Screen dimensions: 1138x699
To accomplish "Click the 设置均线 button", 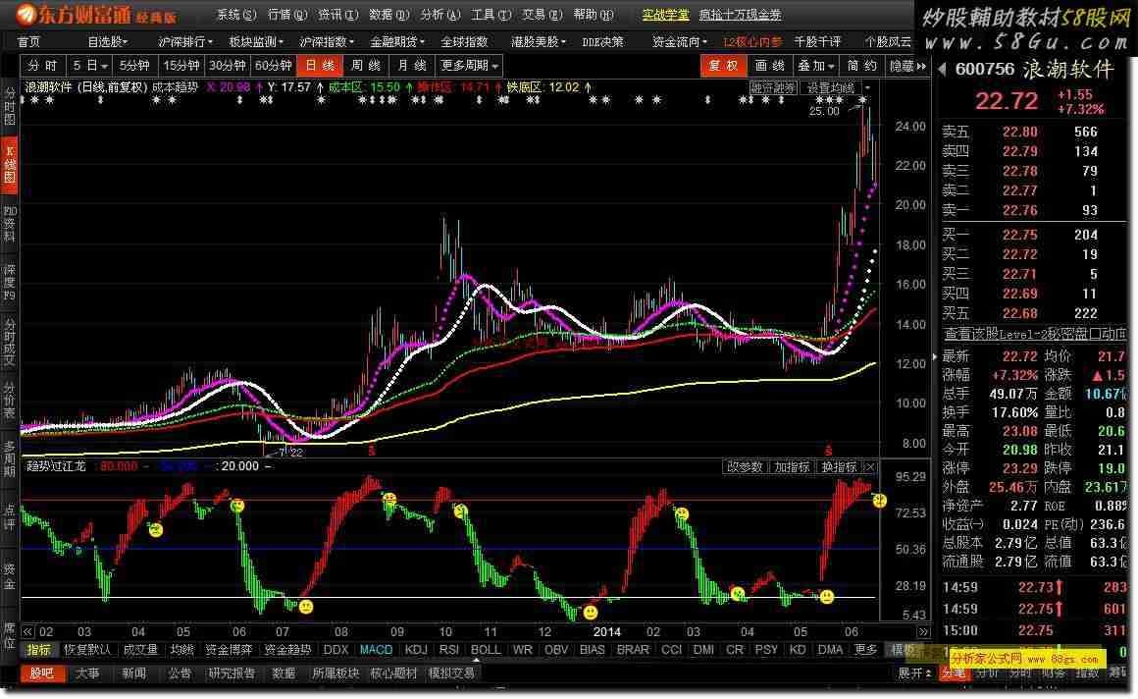I will 831,88.
